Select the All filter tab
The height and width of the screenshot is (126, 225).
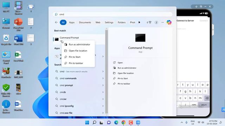63,22
